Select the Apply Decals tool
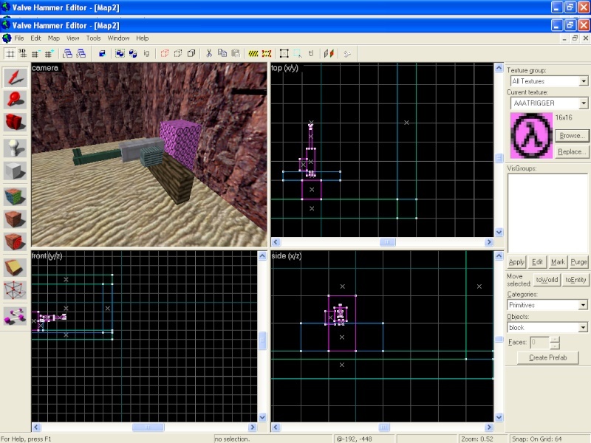The height and width of the screenshot is (443, 591). [x=15, y=241]
